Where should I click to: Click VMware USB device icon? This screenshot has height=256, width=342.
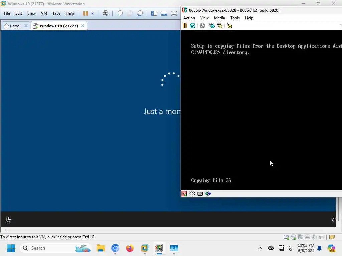pyautogui.click(x=321, y=237)
